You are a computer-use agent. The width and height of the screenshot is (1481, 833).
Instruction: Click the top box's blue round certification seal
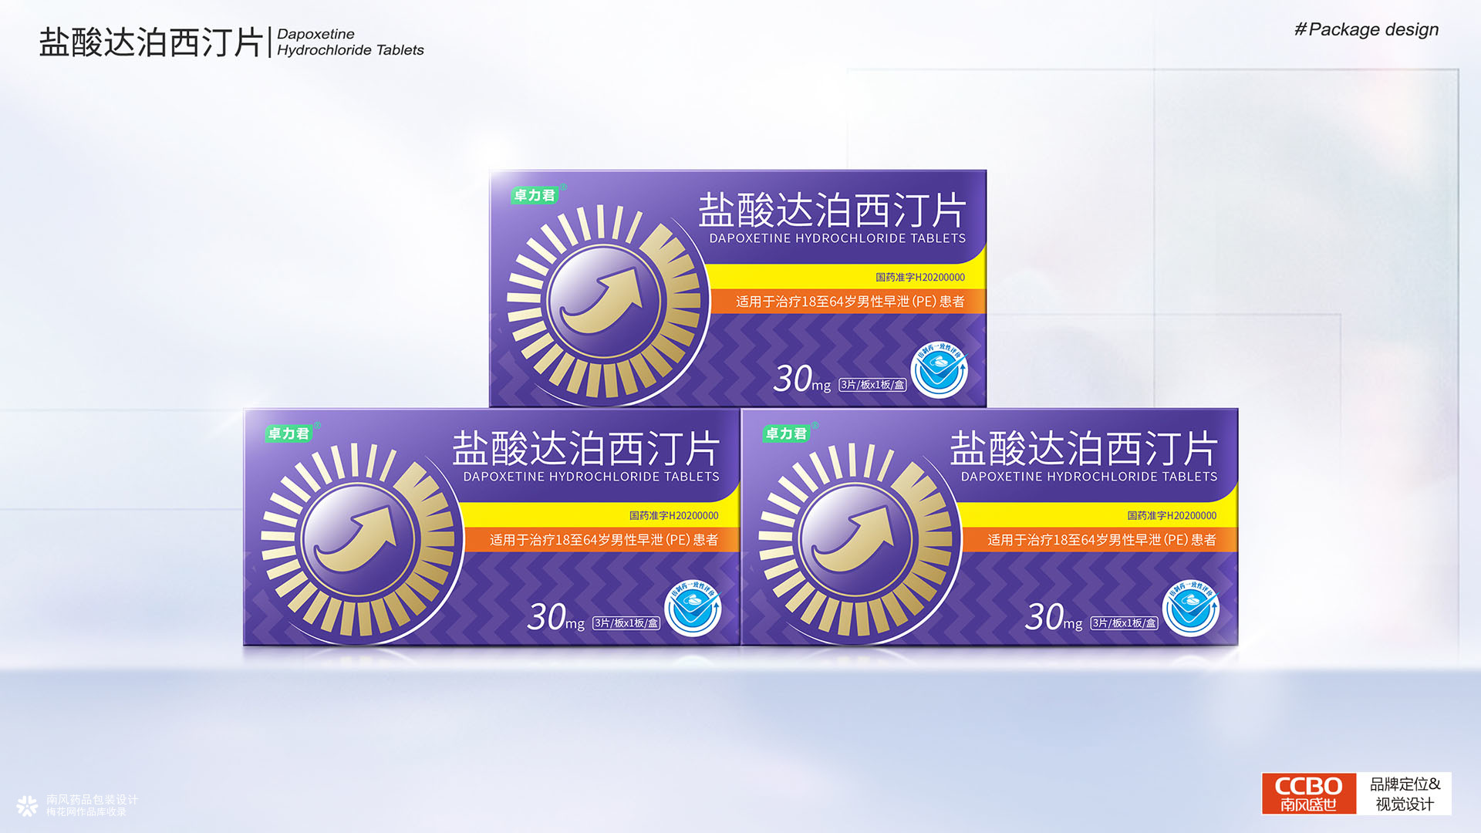click(x=939, y=371)
